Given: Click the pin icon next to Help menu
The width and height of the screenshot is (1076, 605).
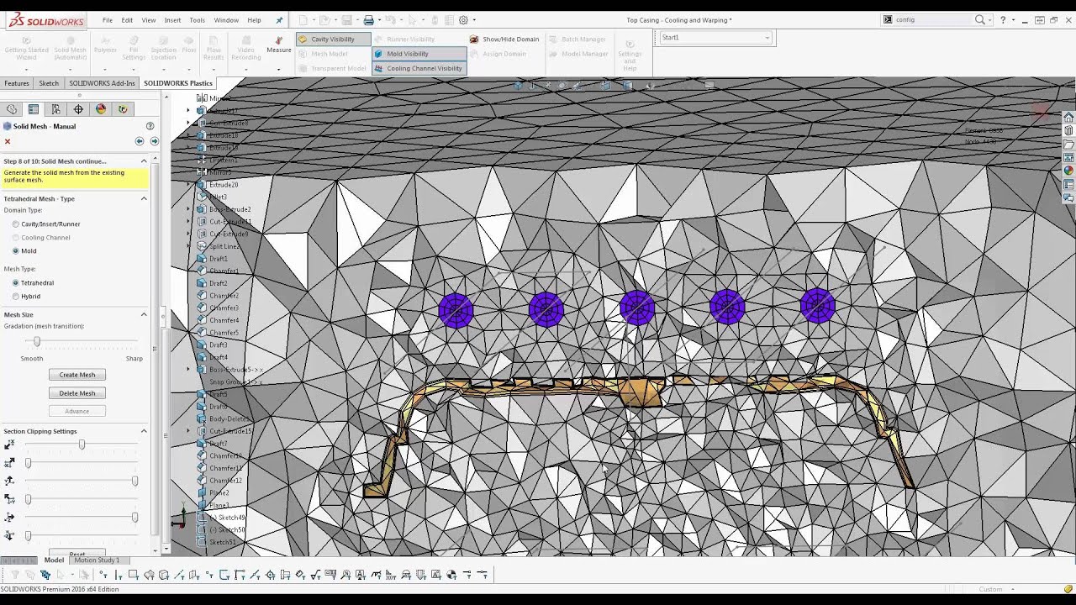Looking at the screenshot, I should point(279,19).
